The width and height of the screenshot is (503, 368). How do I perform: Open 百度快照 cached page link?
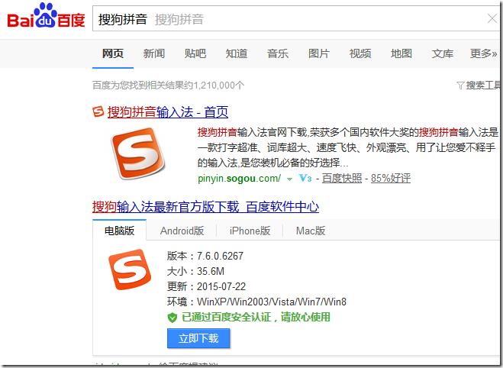point(342,178)
